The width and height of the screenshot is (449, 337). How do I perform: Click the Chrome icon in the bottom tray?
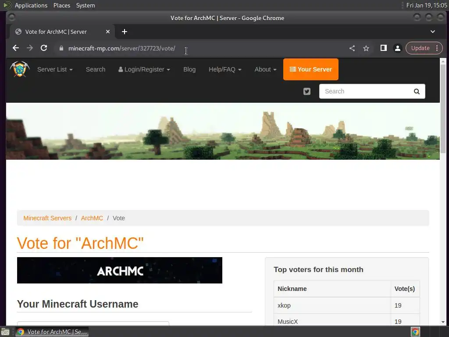pos(415,332)
